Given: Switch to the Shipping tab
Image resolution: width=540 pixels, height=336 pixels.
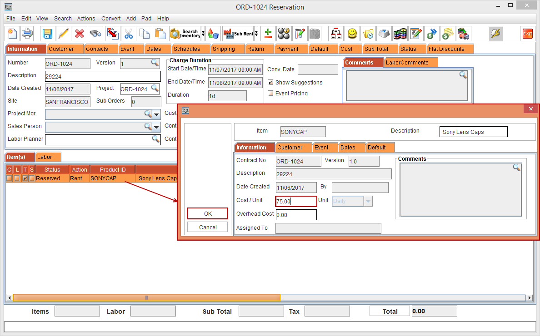Looking at the screenshot, I should [224, 49].
